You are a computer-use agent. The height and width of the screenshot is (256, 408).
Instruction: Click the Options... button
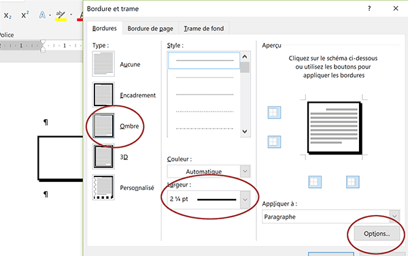click(377, 234)
